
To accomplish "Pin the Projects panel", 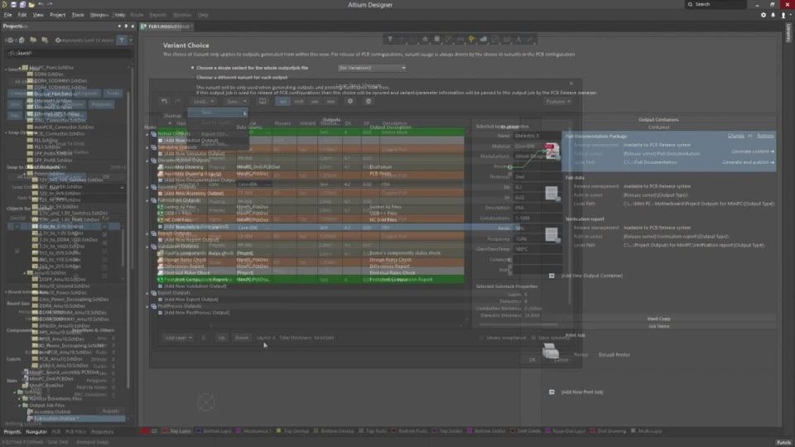I will pos(126,26).
